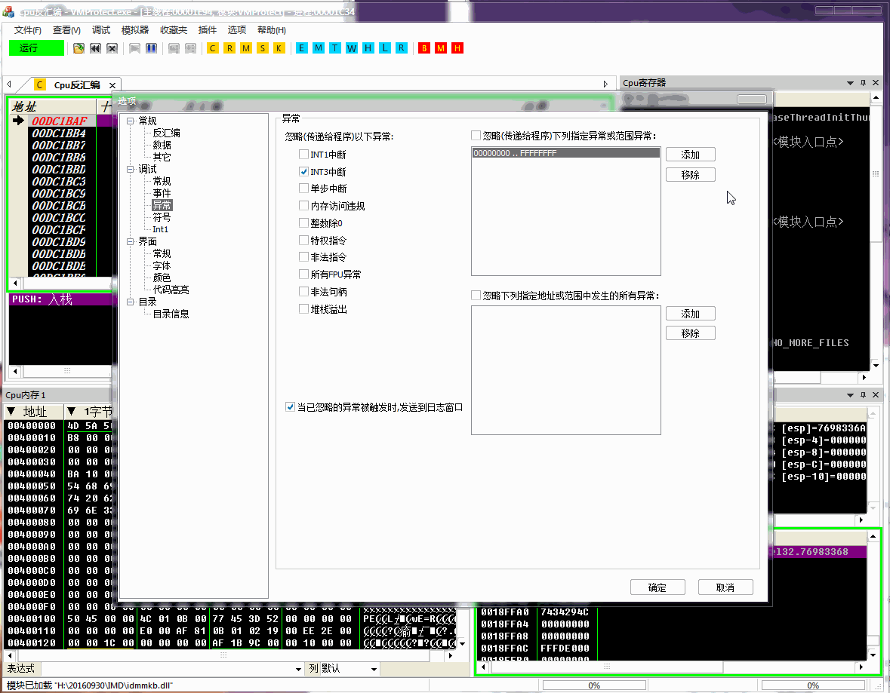The height and width of the screenshot is (693, 890).
Task: Click the restart (rewind) toolbar icon
Action: click(x=95, y=48)
